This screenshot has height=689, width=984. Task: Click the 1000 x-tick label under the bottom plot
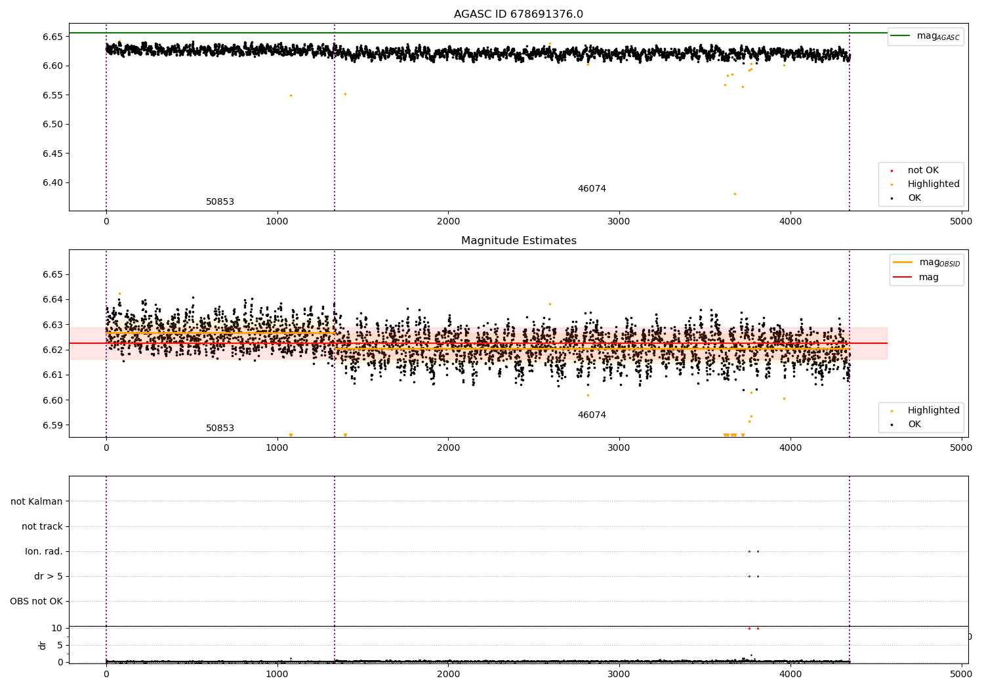pyautogui.click(x=277, y=674)
